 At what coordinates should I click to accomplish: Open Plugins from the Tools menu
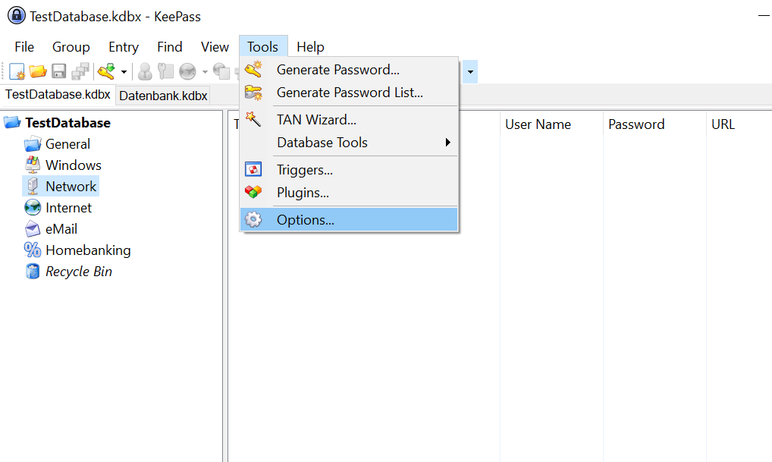click(349, 193)
